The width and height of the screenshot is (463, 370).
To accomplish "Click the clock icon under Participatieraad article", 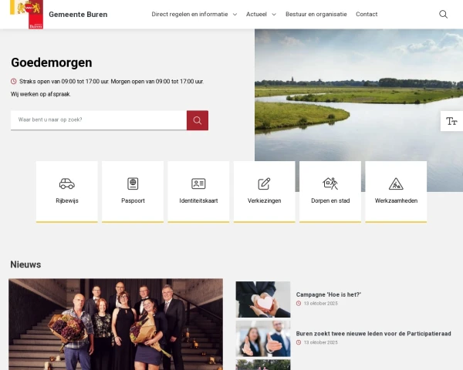I will click(299, 342).
